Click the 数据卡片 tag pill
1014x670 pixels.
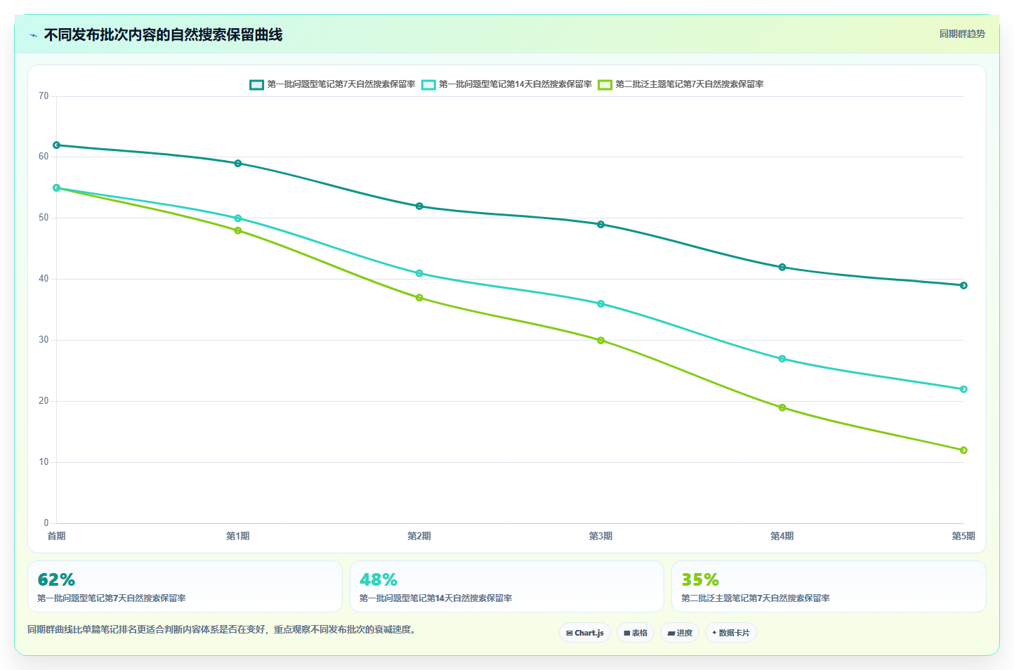(x=731, y=633)
